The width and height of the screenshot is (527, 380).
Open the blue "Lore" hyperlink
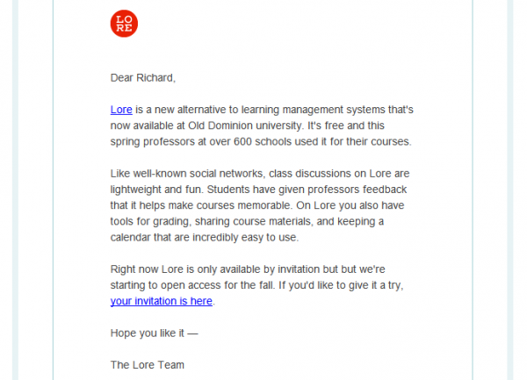[121, 110]
